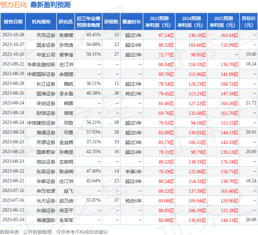Click the 2024预测净利润 header
The height and width of the screenshot is (235, 258).
coord(191,21)
